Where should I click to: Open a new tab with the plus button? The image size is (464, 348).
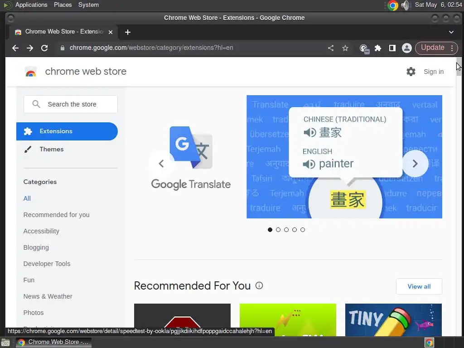coord(127,32)
